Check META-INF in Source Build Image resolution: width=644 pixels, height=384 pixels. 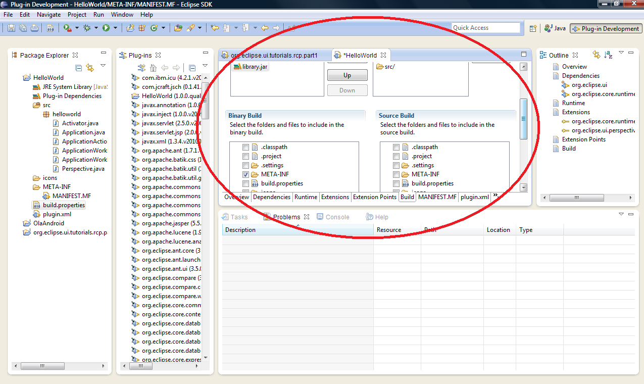(396, 174)
